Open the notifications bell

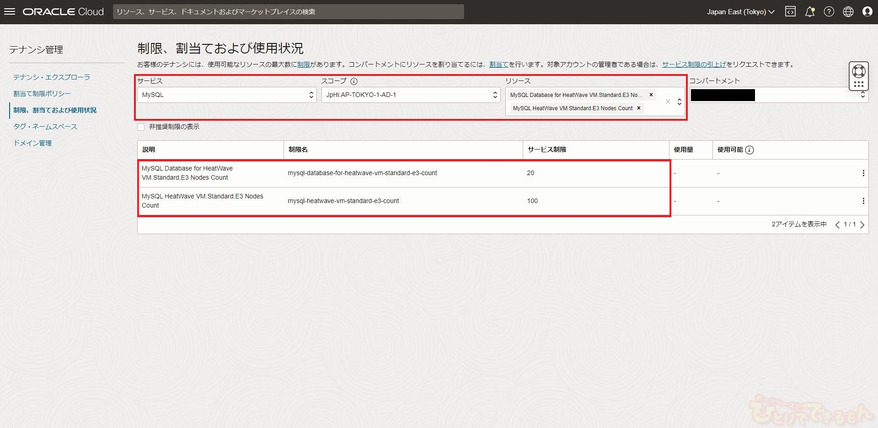pyautogui.click(x=809, y=12)
